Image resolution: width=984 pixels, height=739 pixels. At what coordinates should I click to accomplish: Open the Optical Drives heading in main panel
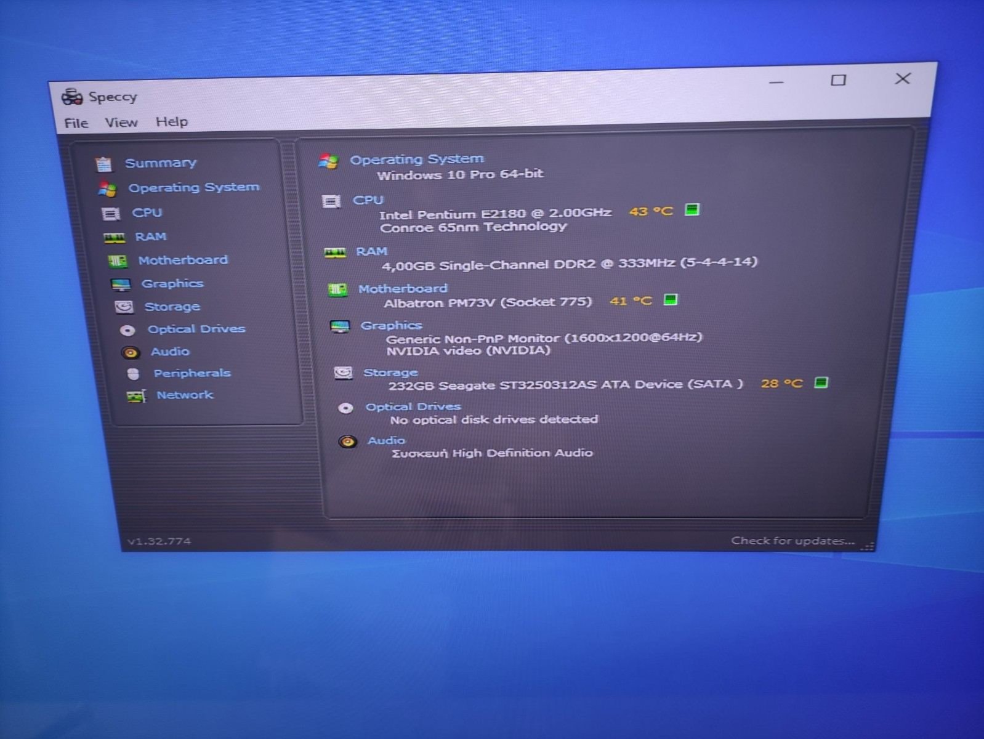click(413, 406)
